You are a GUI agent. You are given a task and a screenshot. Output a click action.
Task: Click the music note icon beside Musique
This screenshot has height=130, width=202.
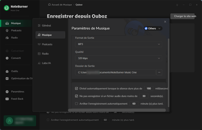(39, 35)
